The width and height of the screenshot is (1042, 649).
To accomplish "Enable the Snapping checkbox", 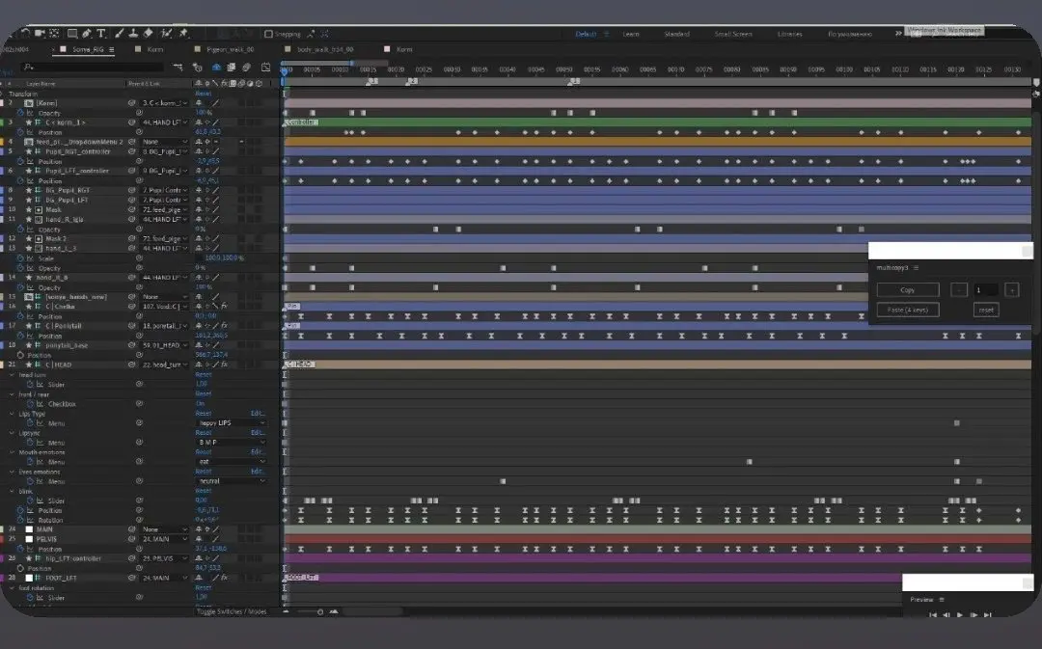I will tap(269, 34).
